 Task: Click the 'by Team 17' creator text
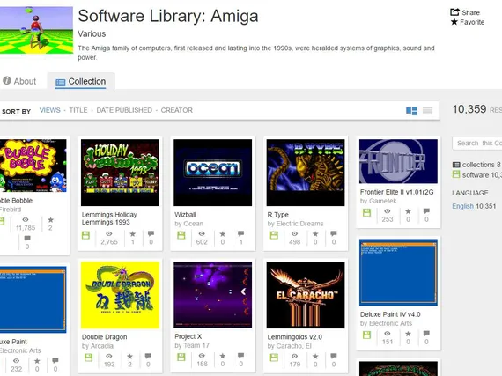[x=192, y=345]
